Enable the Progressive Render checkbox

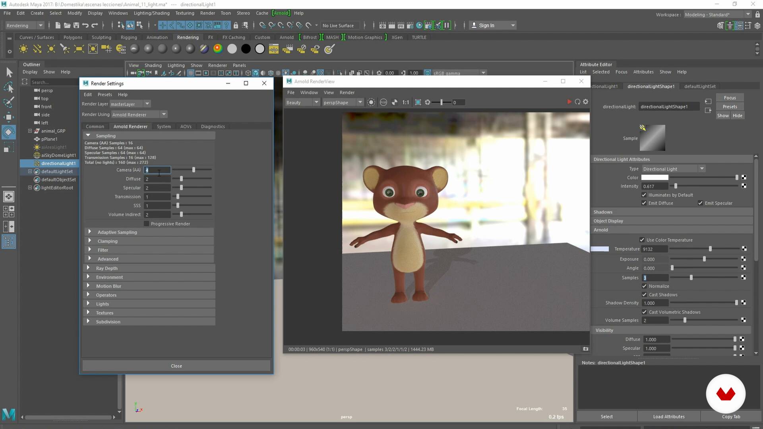tap(147, 224)
